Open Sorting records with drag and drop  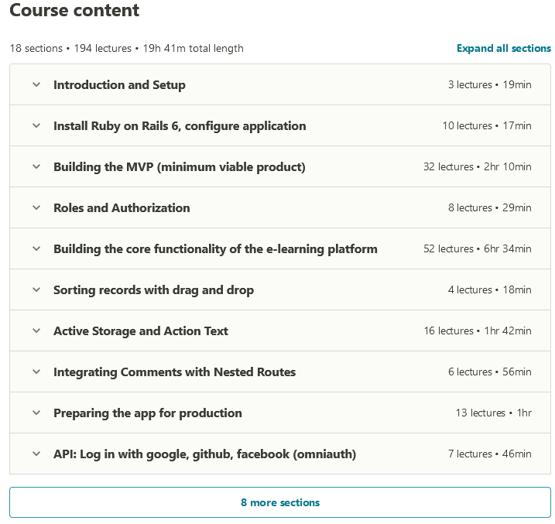pyautogui.click(x=153, y=290)
